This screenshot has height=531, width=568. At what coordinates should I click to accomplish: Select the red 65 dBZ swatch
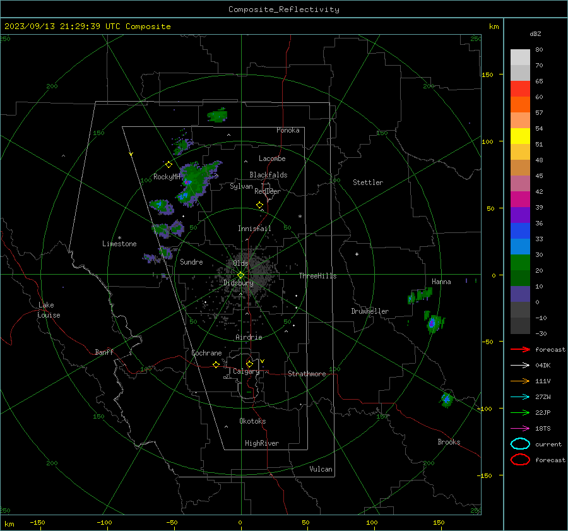pyautogui.click(x=520, y=88)
